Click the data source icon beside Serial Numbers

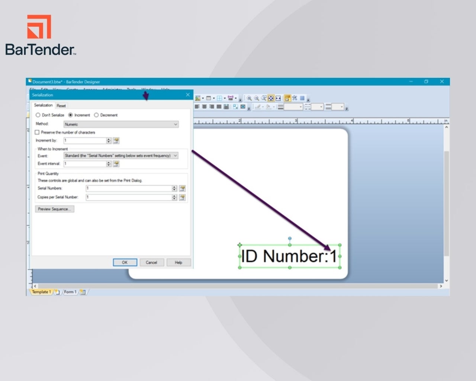tap(182, 188)
